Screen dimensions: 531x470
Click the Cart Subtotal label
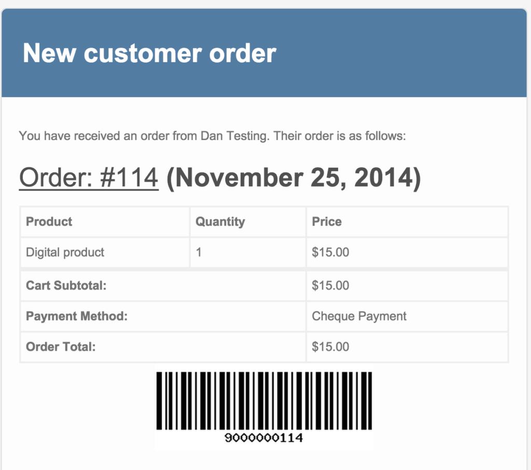point(66,285)
